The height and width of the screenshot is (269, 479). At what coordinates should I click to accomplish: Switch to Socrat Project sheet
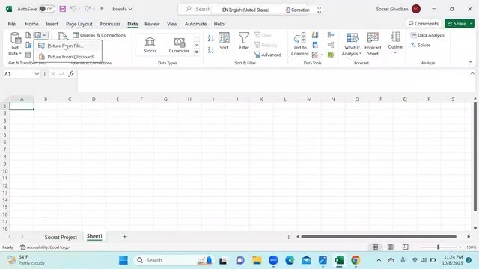point(61,237)
